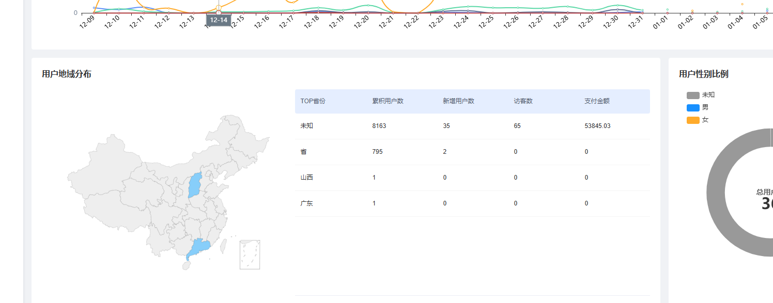Toggle the 未知 gender legend swatch
This screenshot has width=773, height=303.
(693, 95)
